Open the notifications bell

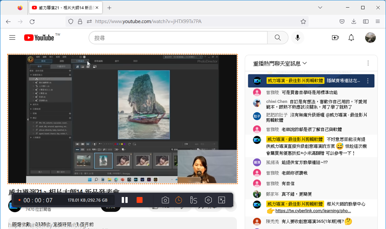pos(351,38)
